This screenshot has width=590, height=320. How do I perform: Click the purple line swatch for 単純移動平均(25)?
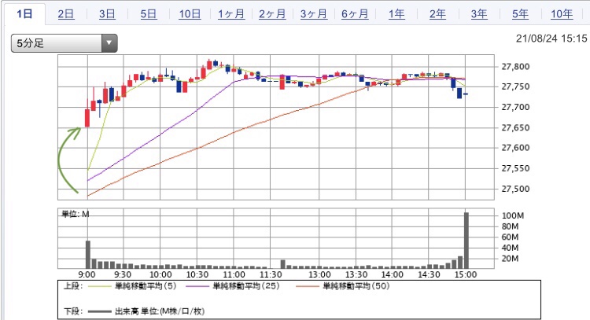[197, 286]
